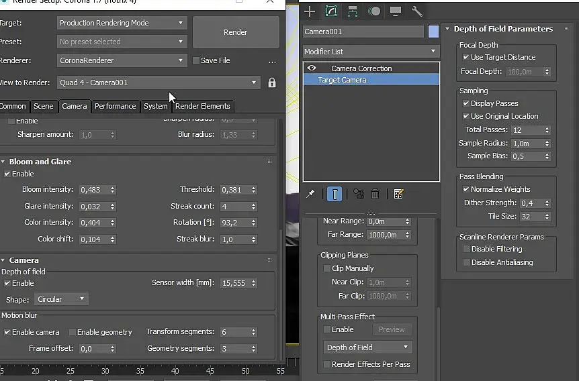This screenshot has height=381, width=579.
Task: Click Camera001 object color swatch
Action: tap(433, 32)
